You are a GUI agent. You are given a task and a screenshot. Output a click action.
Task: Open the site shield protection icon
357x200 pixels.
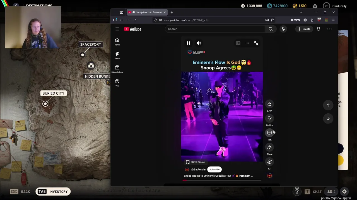tap(155, 20)
